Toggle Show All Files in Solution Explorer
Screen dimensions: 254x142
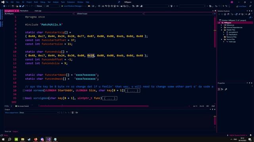click(242, 14)
